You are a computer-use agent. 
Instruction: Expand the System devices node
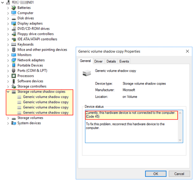[x=8, y=123]
